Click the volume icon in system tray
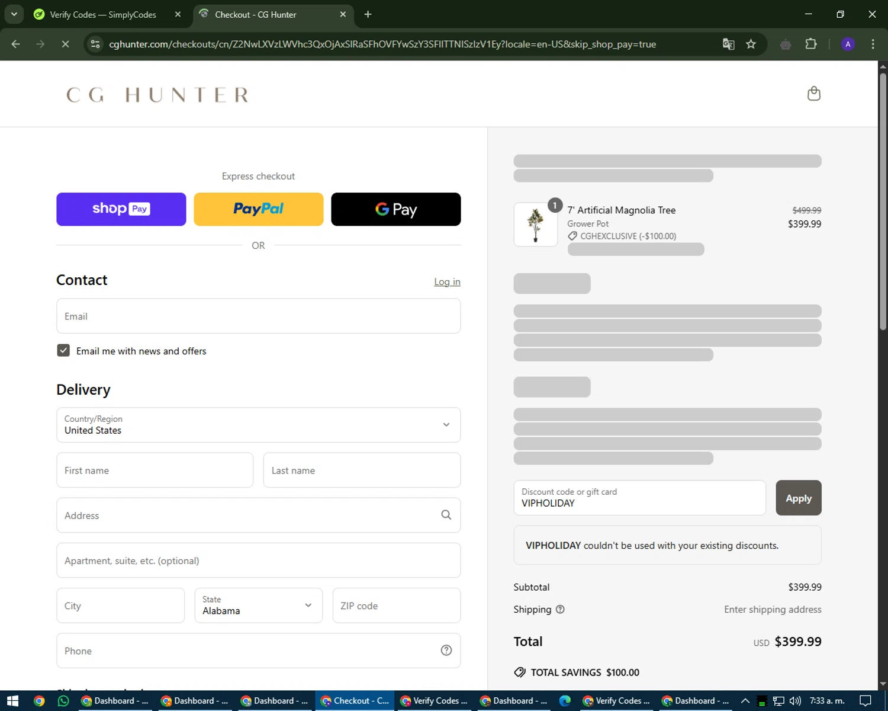888x711 pixels. point(795,701)
